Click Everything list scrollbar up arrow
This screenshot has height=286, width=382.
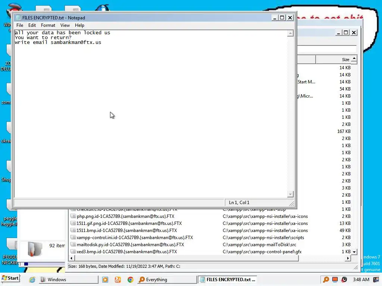click(354, 58)
